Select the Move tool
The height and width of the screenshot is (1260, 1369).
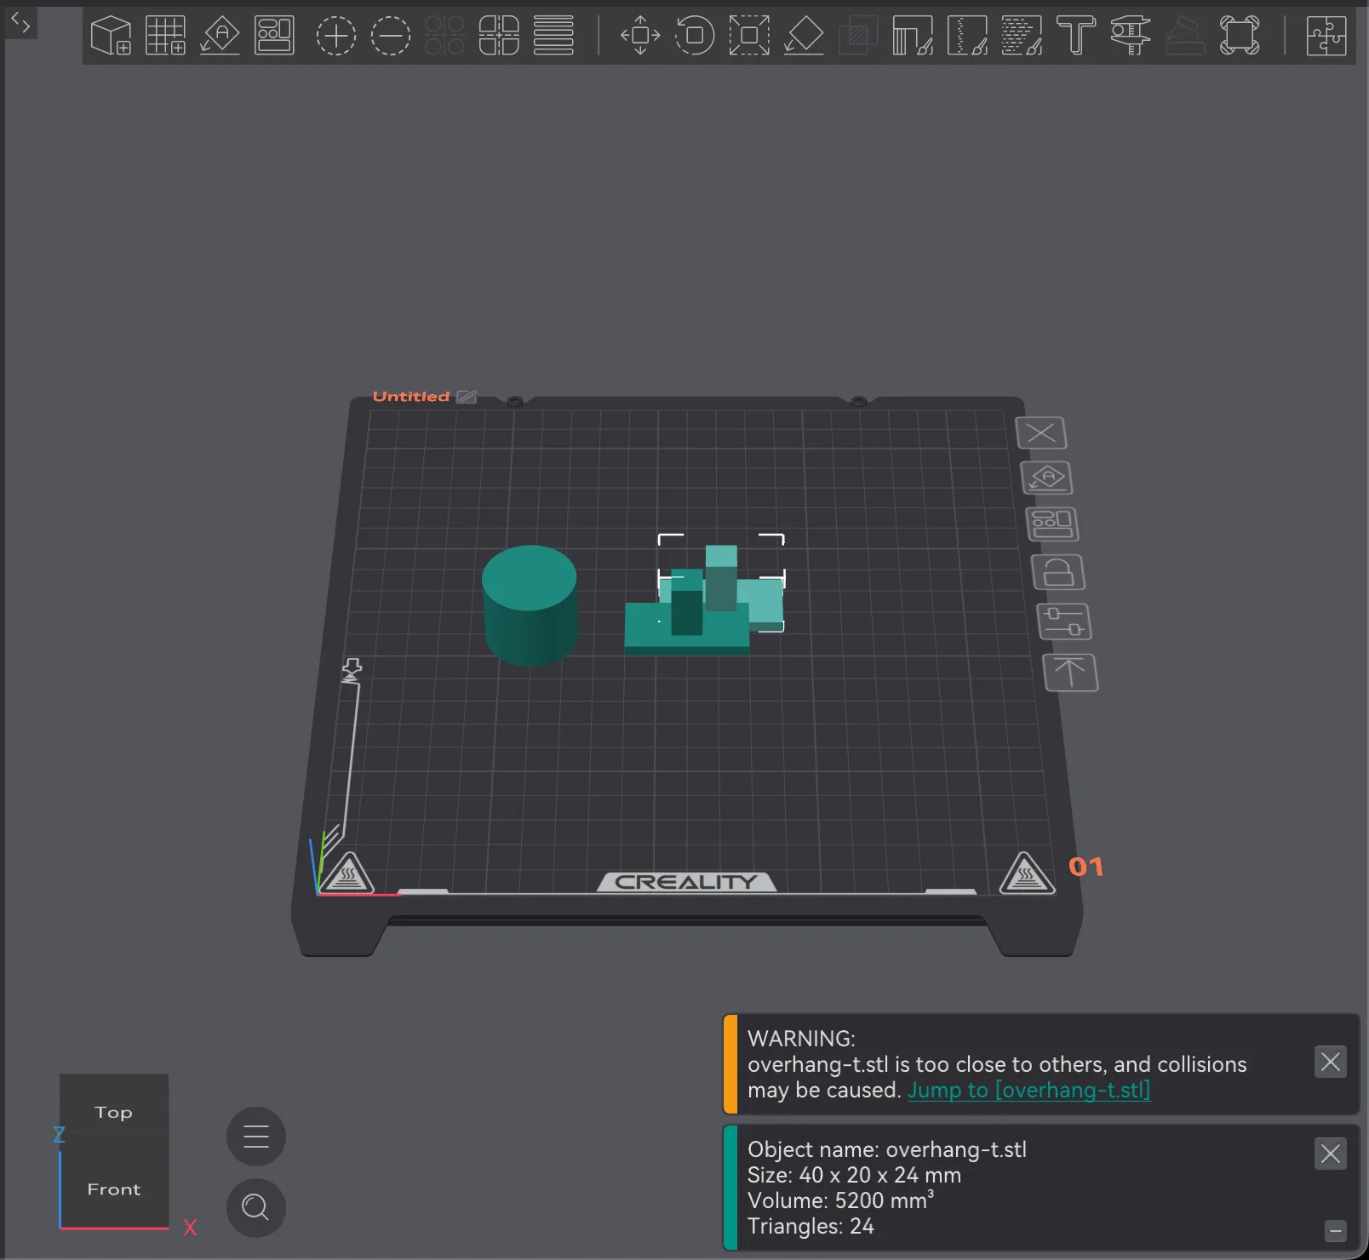[x=640, y=36]
